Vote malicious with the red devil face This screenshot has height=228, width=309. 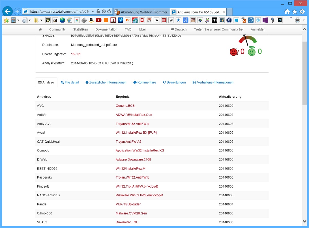point(234,52)
